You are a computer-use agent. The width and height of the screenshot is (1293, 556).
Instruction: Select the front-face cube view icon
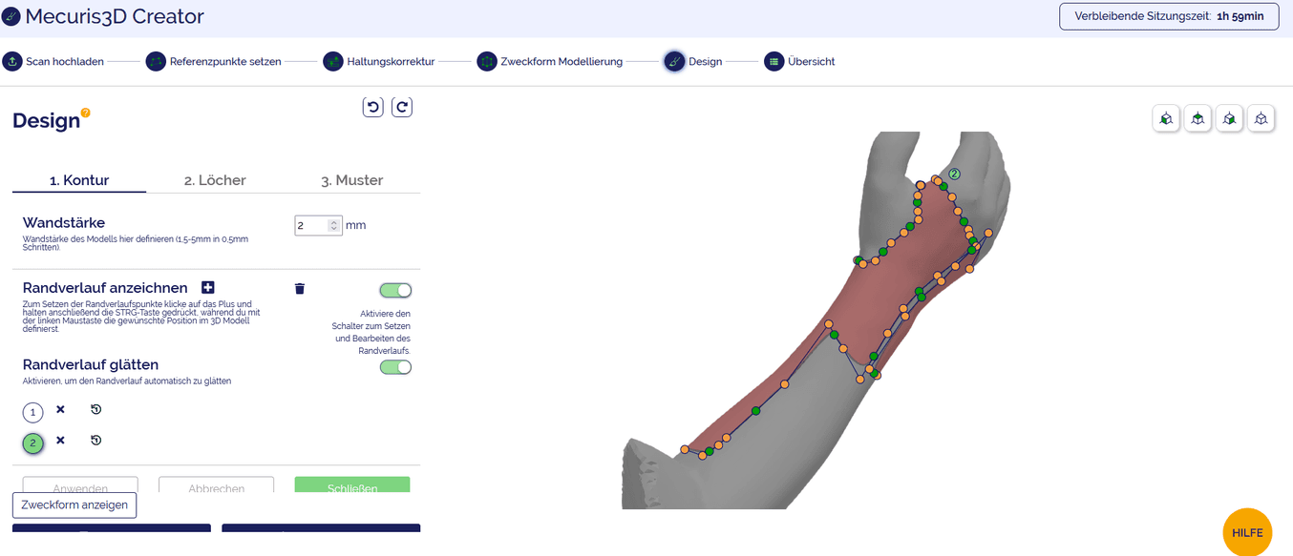(x=1166, y=119)
